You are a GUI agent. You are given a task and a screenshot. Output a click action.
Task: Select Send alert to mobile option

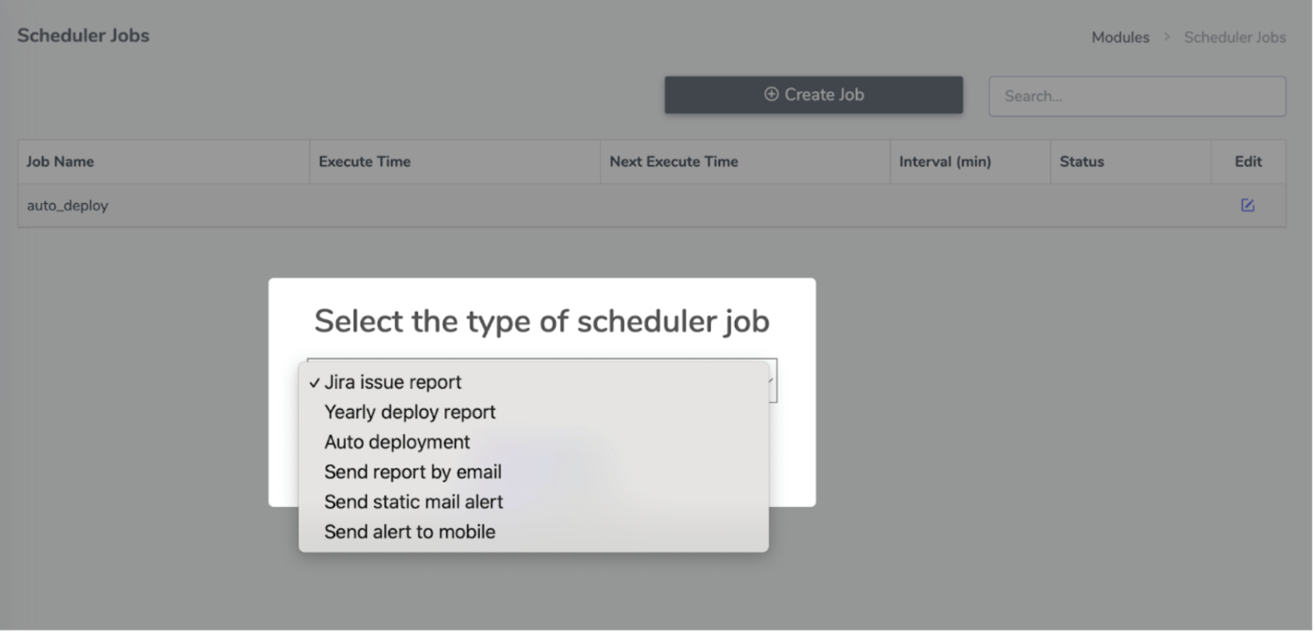(409, 532)
